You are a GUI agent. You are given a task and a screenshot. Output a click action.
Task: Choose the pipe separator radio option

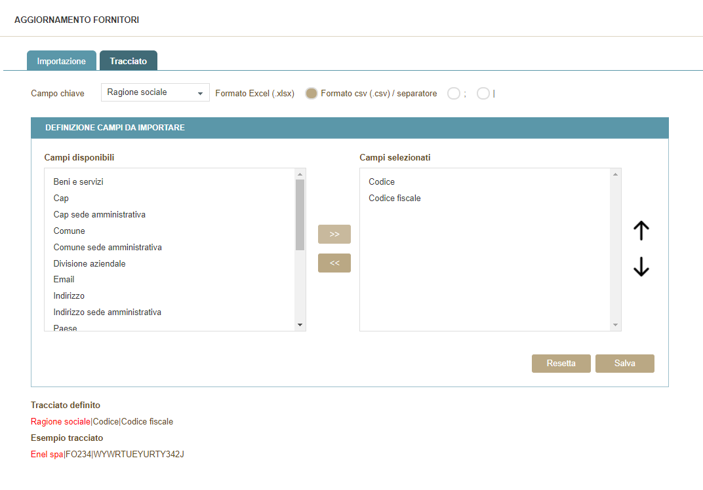coord(483,94)
